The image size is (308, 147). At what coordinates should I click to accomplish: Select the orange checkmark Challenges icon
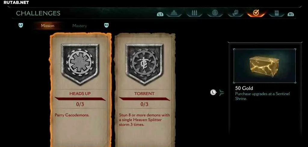coord(256,13)
